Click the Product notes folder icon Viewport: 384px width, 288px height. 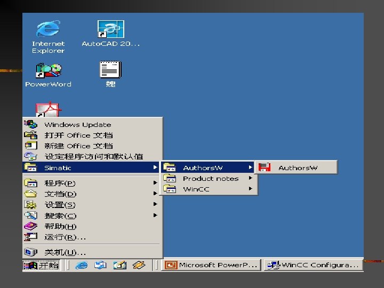(170, 178)
